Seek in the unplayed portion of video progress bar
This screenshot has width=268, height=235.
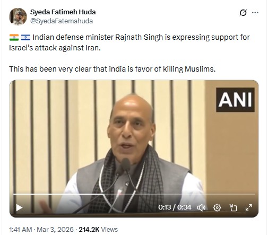point(179,194)
